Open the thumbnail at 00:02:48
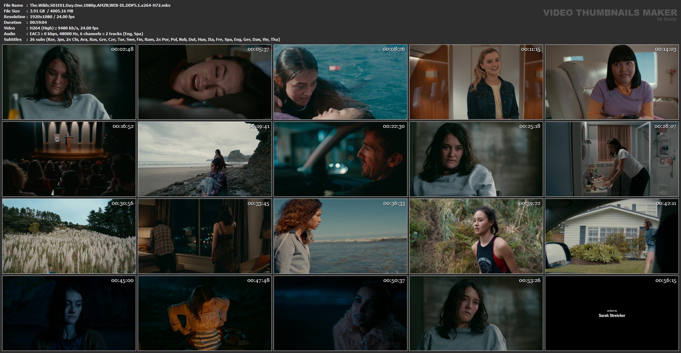 click(69, 82)
